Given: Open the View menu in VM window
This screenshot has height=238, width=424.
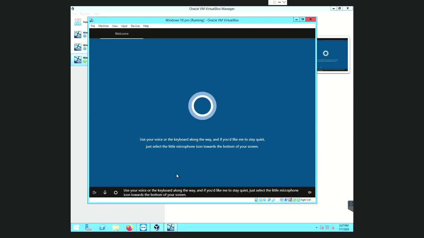Looking at the screenshot, I should coord(115,26).
